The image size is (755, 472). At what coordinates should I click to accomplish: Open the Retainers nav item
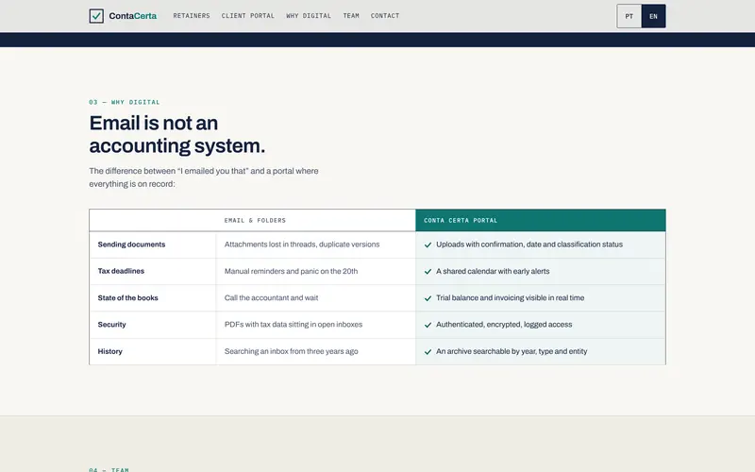pyautogui.click(x=192, y=16)
